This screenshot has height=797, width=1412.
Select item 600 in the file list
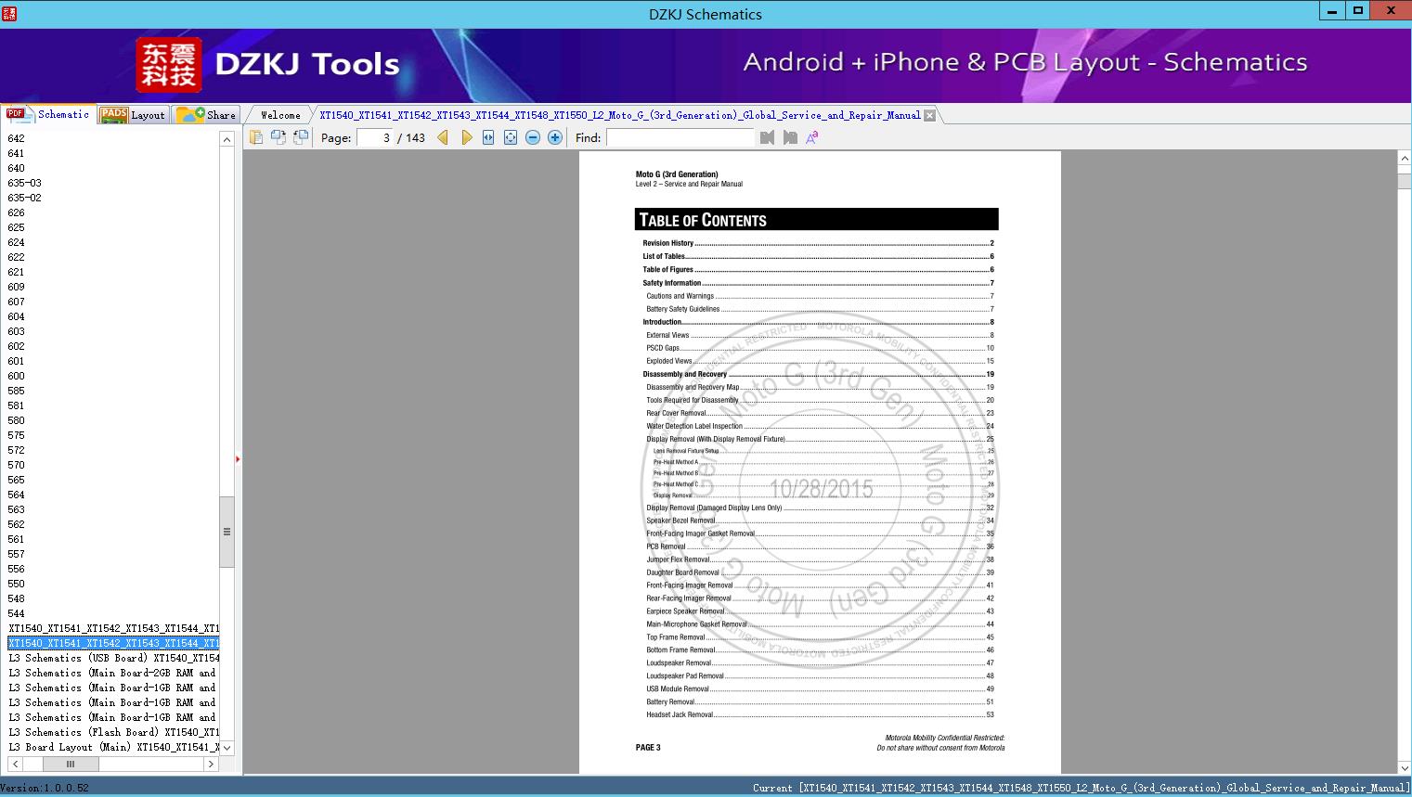click(17, 376)
